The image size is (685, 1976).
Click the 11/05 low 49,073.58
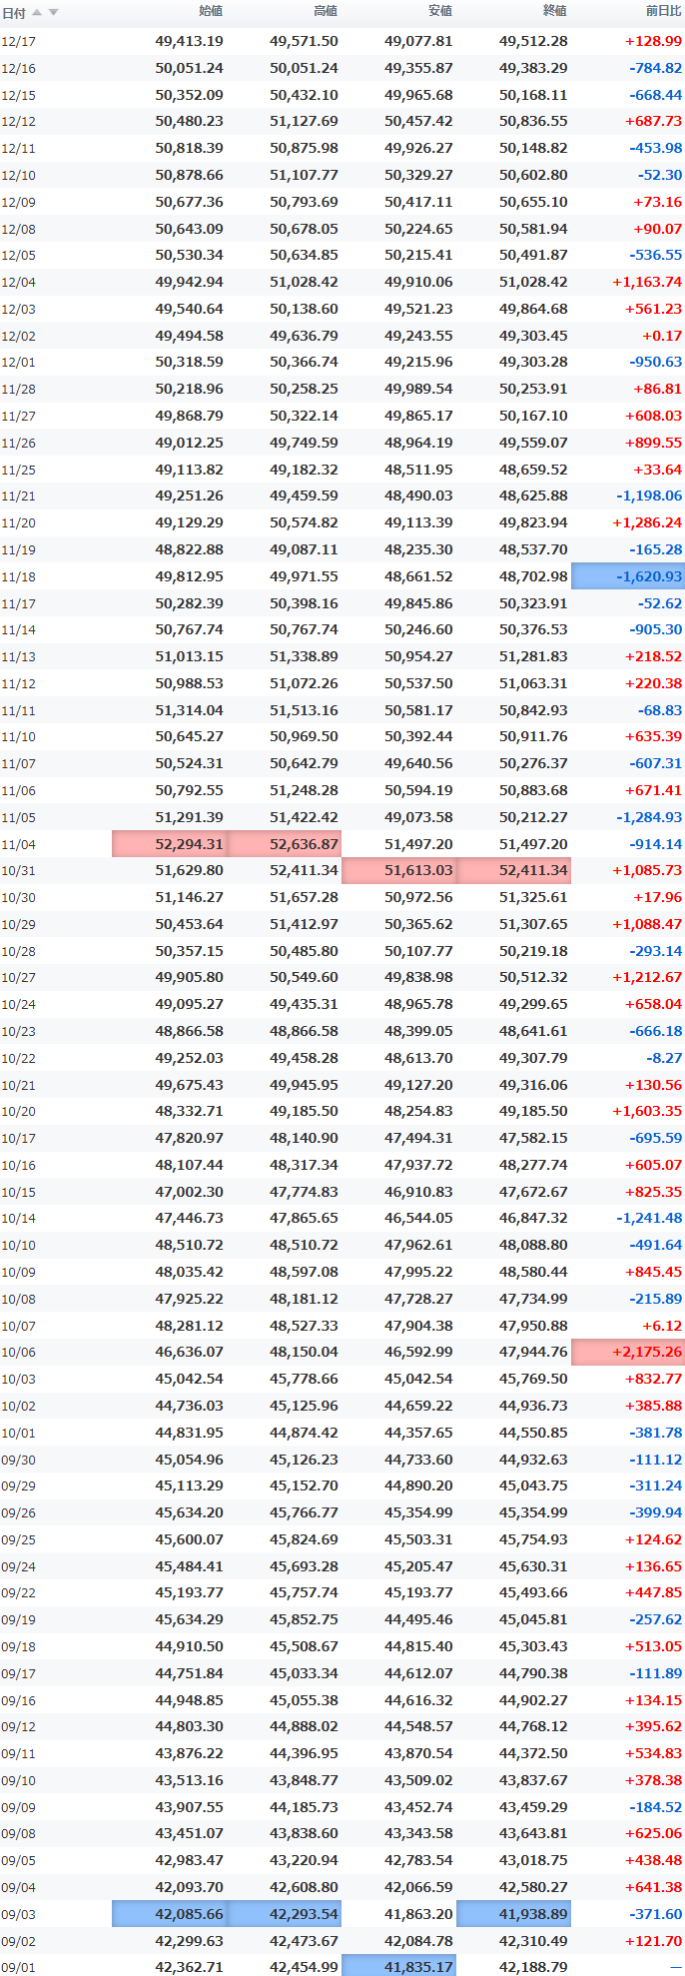click(418, 817)
